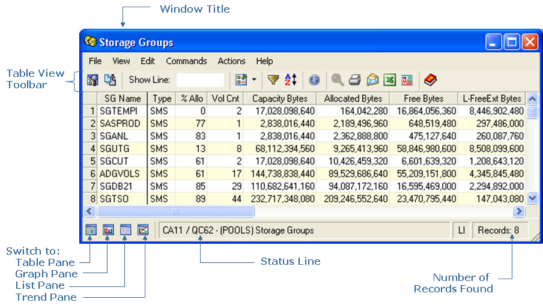Click the horizontal scrollbar right arrow
The height and width of the screenshot is (305, 543).
(519, 211)
